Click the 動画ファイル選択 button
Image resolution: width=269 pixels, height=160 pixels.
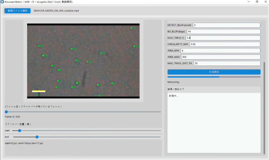[18, 11]
